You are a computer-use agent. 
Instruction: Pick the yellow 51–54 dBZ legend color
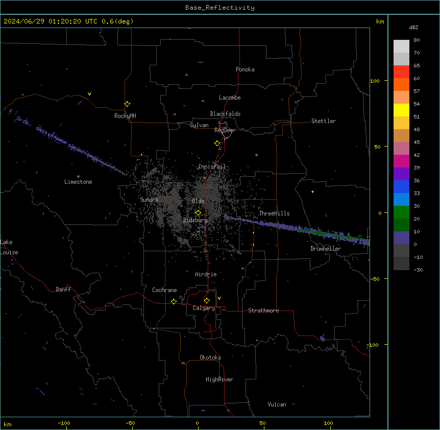pyautogui.click(x=401, y=110)
